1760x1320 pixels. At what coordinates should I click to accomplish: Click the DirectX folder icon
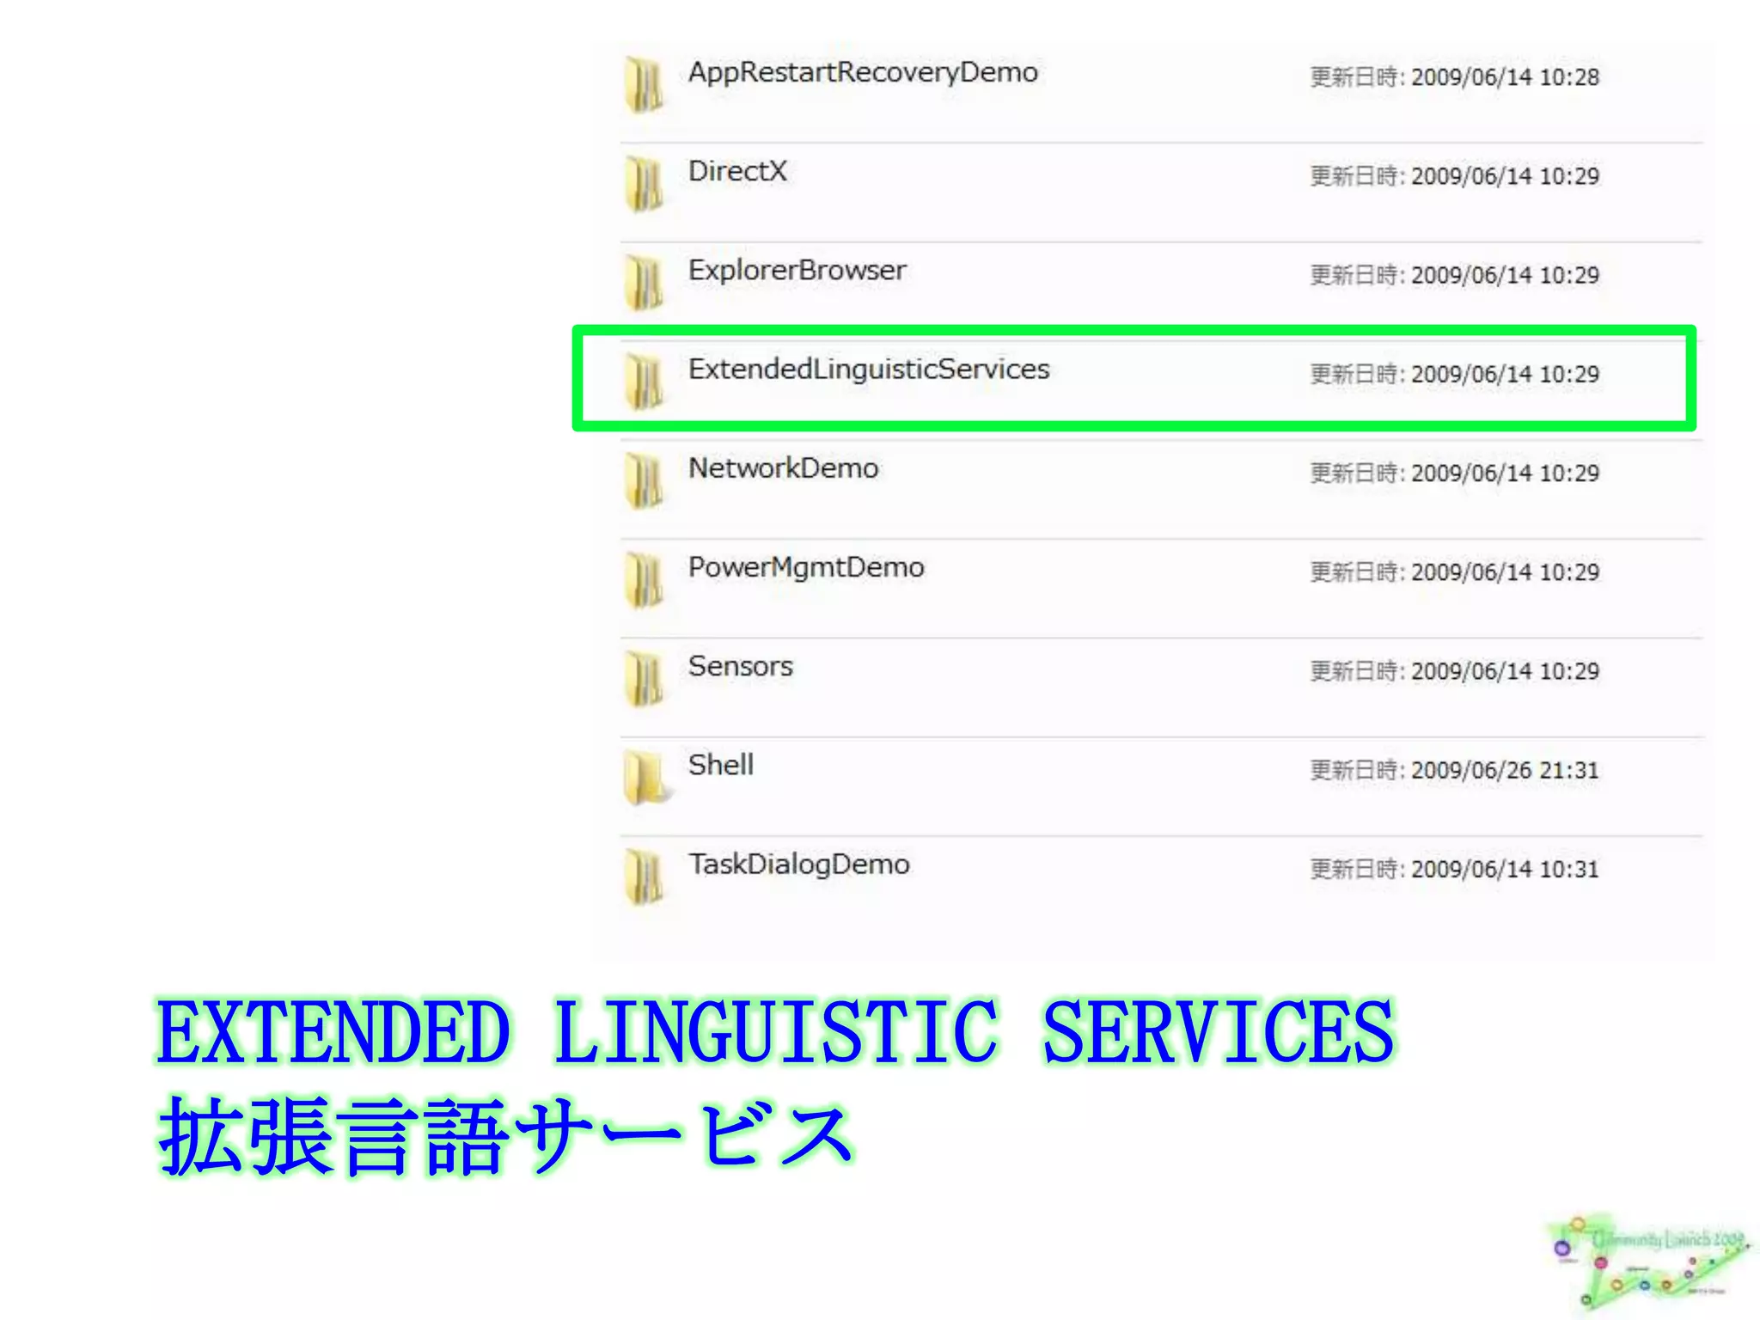645,183
